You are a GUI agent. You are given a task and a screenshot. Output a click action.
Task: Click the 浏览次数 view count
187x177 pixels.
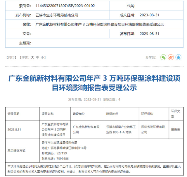pyautogui.click(x=112, y=99)
